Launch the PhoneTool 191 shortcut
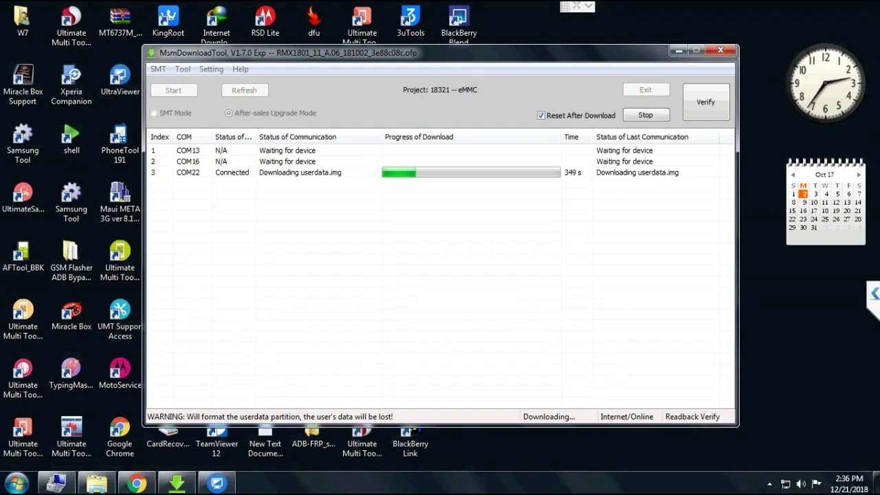This screenshot has width=880, height=495. point(120,144)
